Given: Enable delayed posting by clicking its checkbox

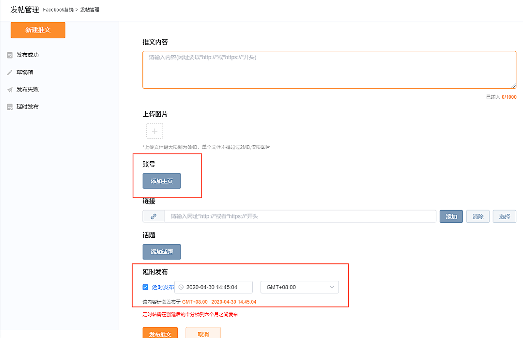Looking at the screenshot, I should (145, 287).
